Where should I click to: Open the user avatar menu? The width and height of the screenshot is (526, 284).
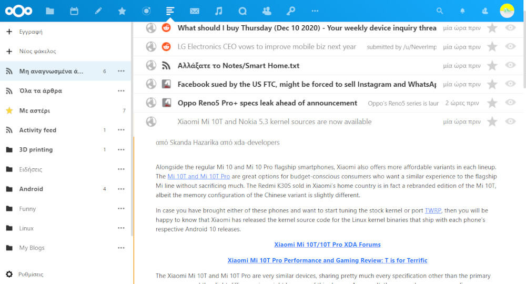(507, 11)
